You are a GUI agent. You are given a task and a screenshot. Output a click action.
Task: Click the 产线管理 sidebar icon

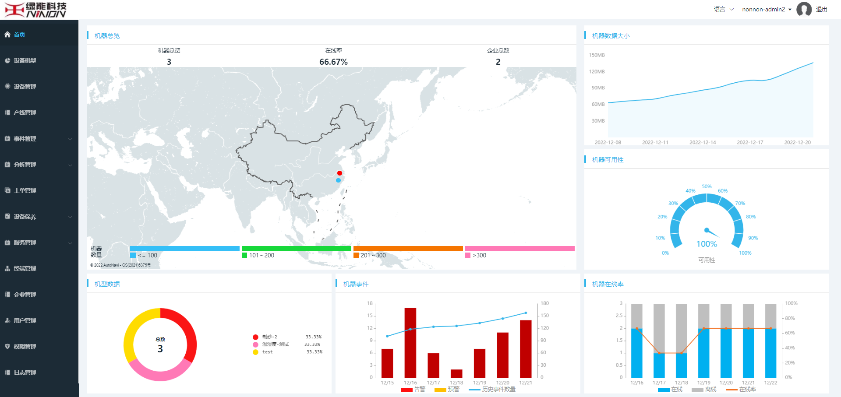[x=7, y=112]
